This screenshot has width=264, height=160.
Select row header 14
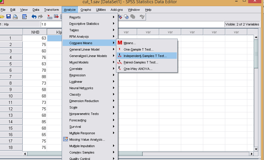(11, 122)
